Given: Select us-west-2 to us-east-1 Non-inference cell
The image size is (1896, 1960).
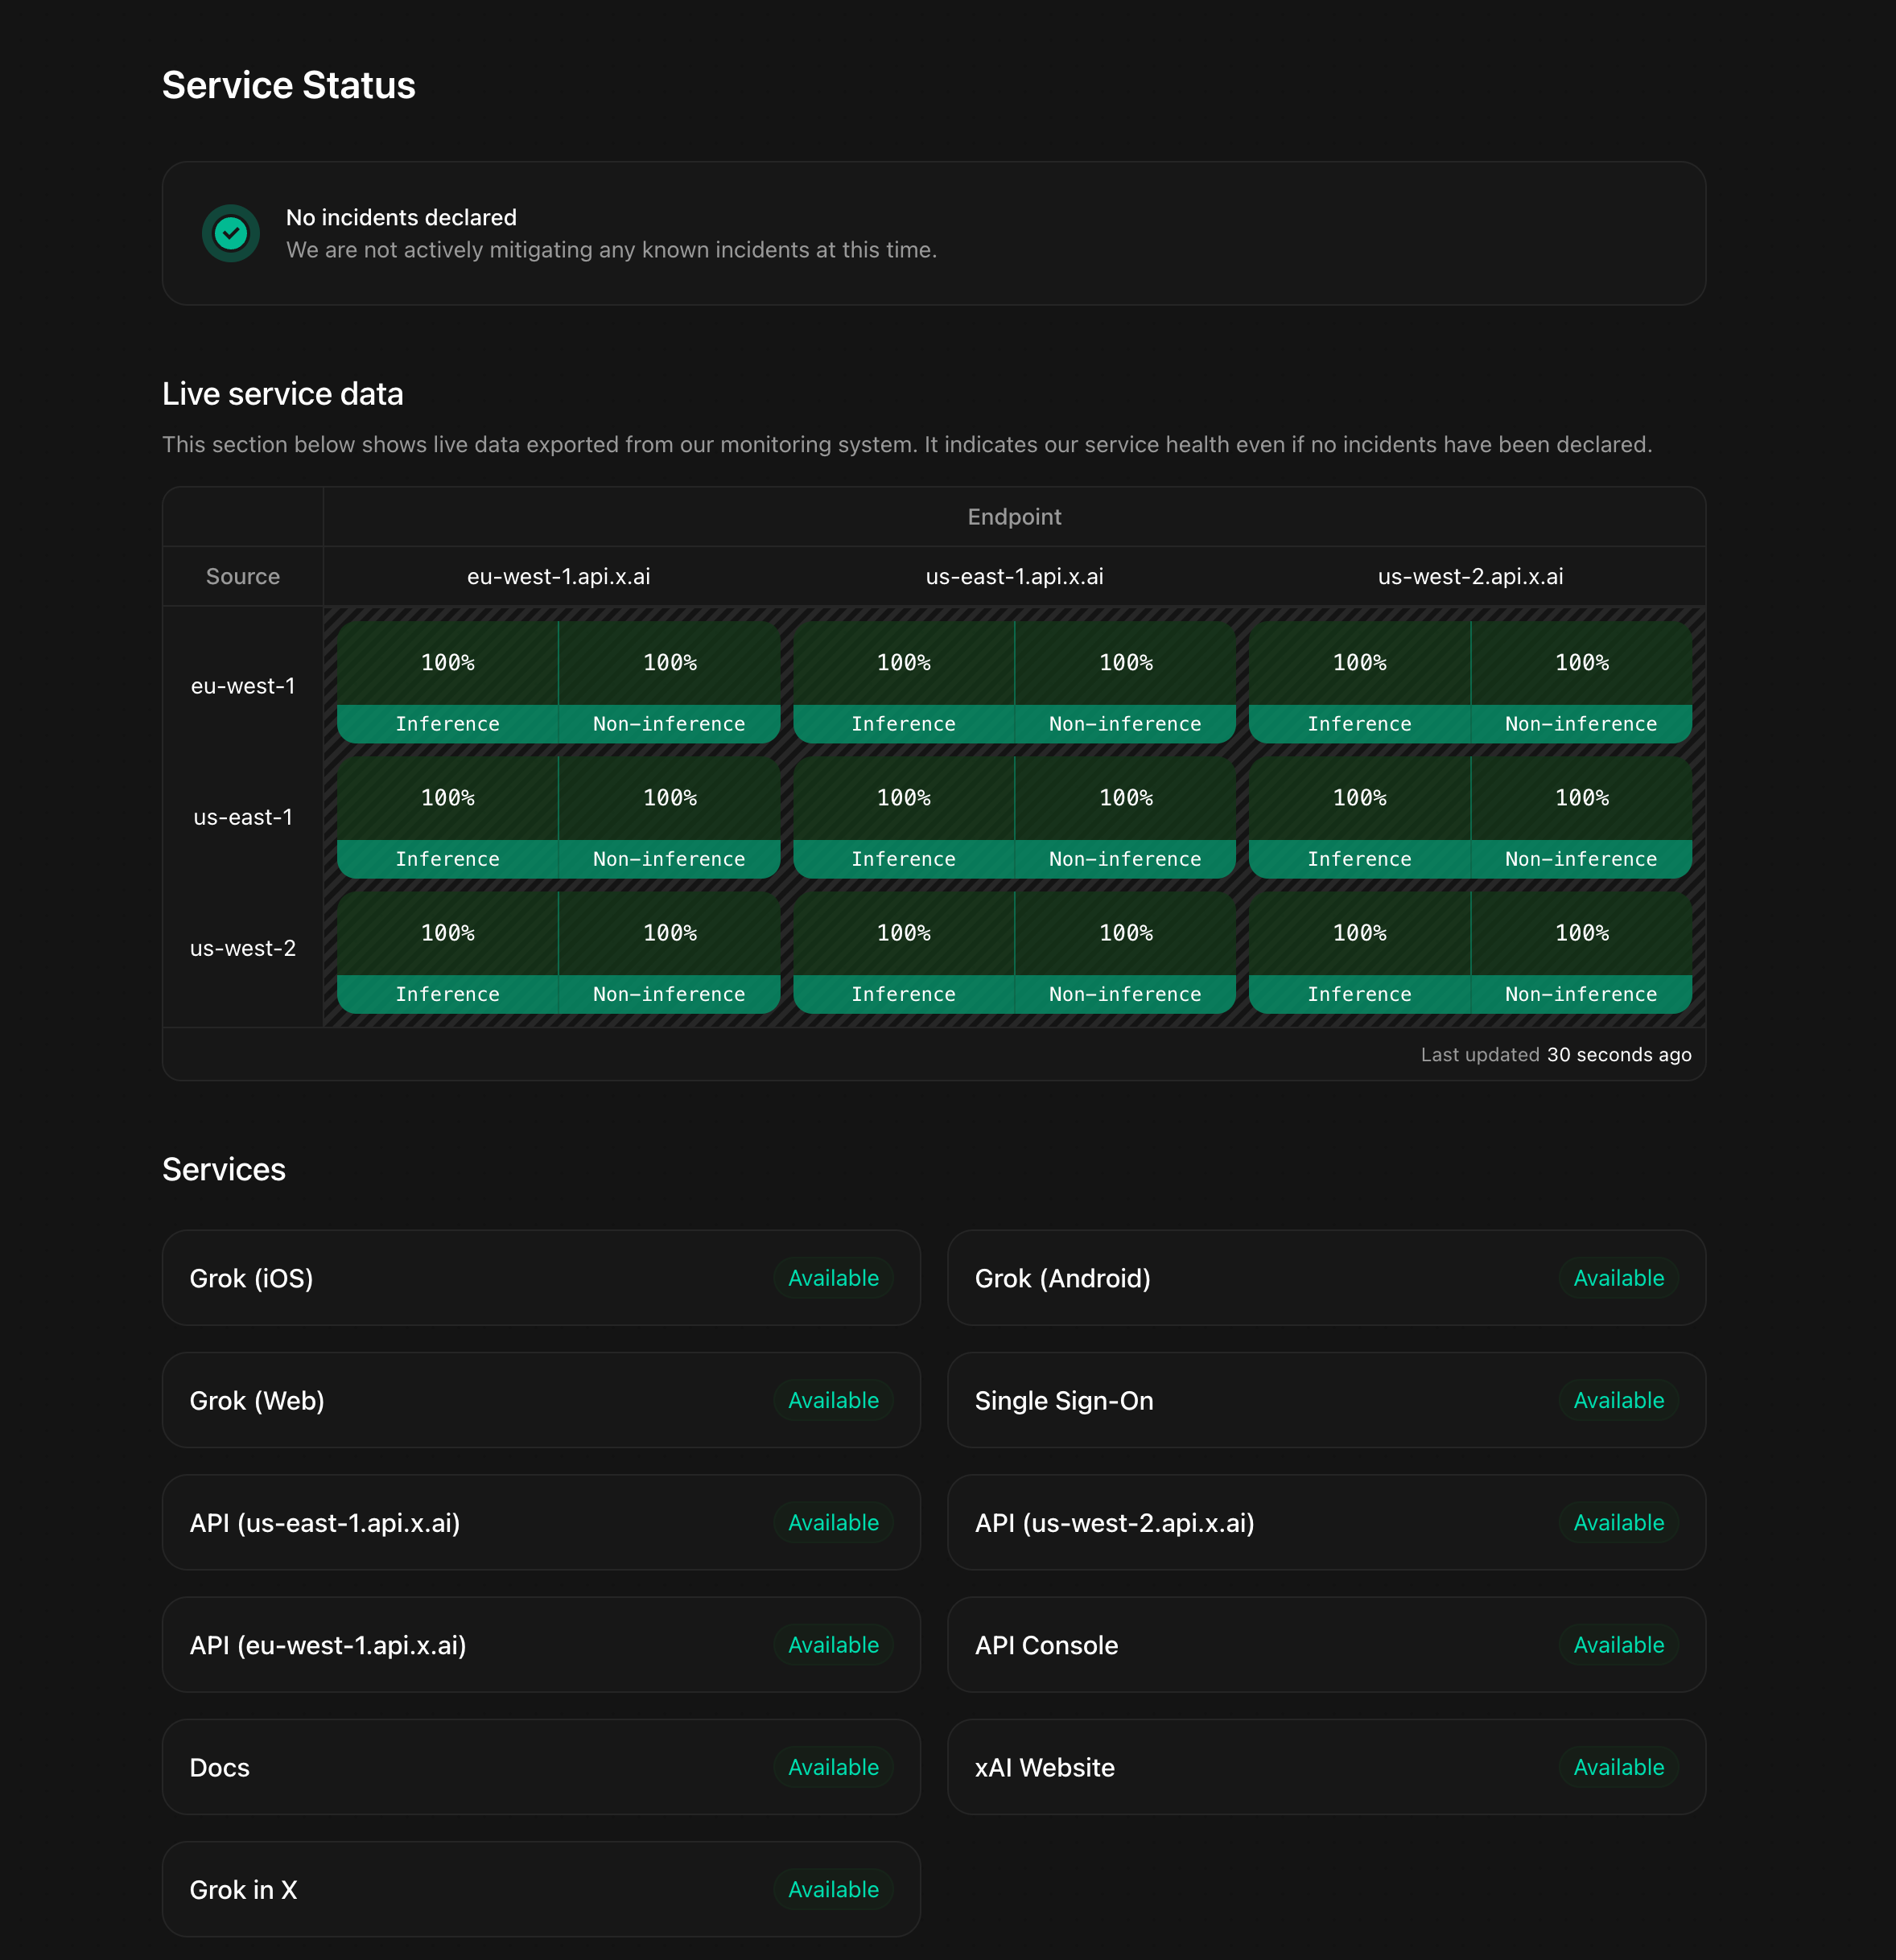Looking at the screenshot, I should pos(1126,952).
